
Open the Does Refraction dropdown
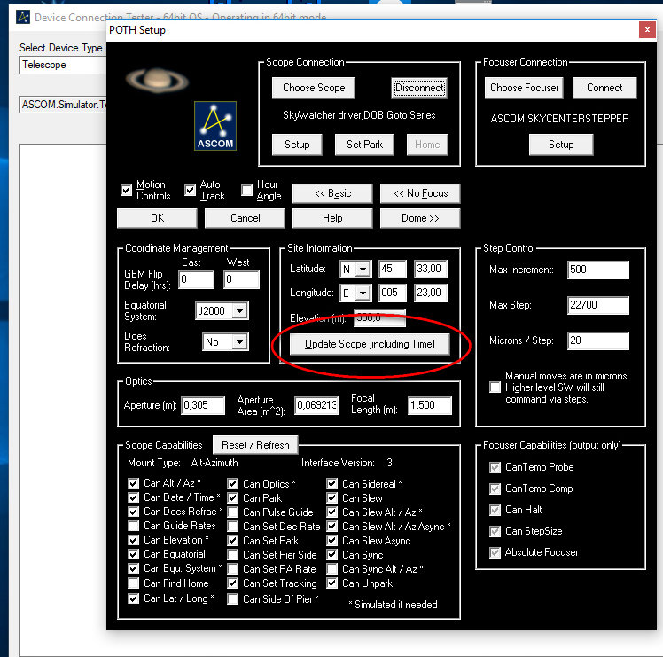click(x=239, y=342)
